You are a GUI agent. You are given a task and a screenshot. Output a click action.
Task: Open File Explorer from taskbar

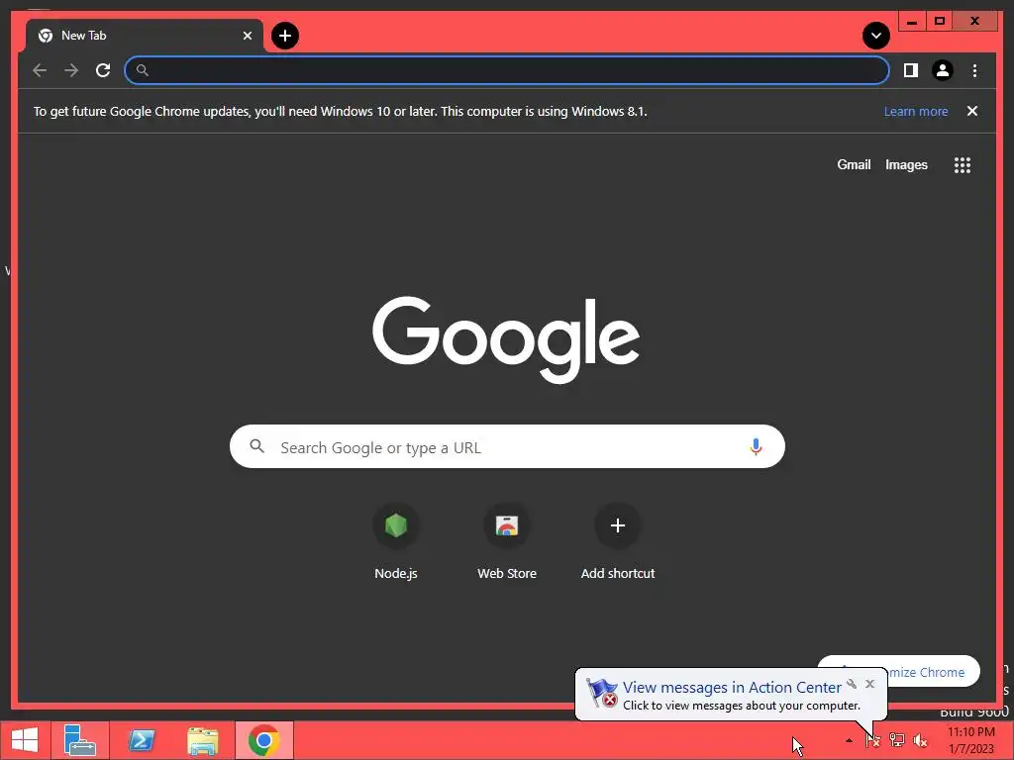click(202, 740)
